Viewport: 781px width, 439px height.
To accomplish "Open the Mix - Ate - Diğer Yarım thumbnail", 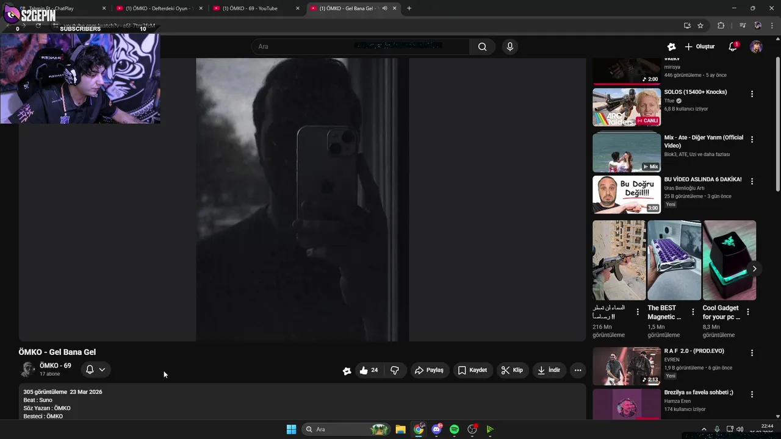I will [x=627, y=152].
